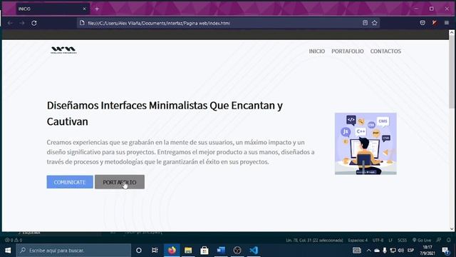Open volume icon in system tray
The image size is (456, 257).
pos(401,251)
